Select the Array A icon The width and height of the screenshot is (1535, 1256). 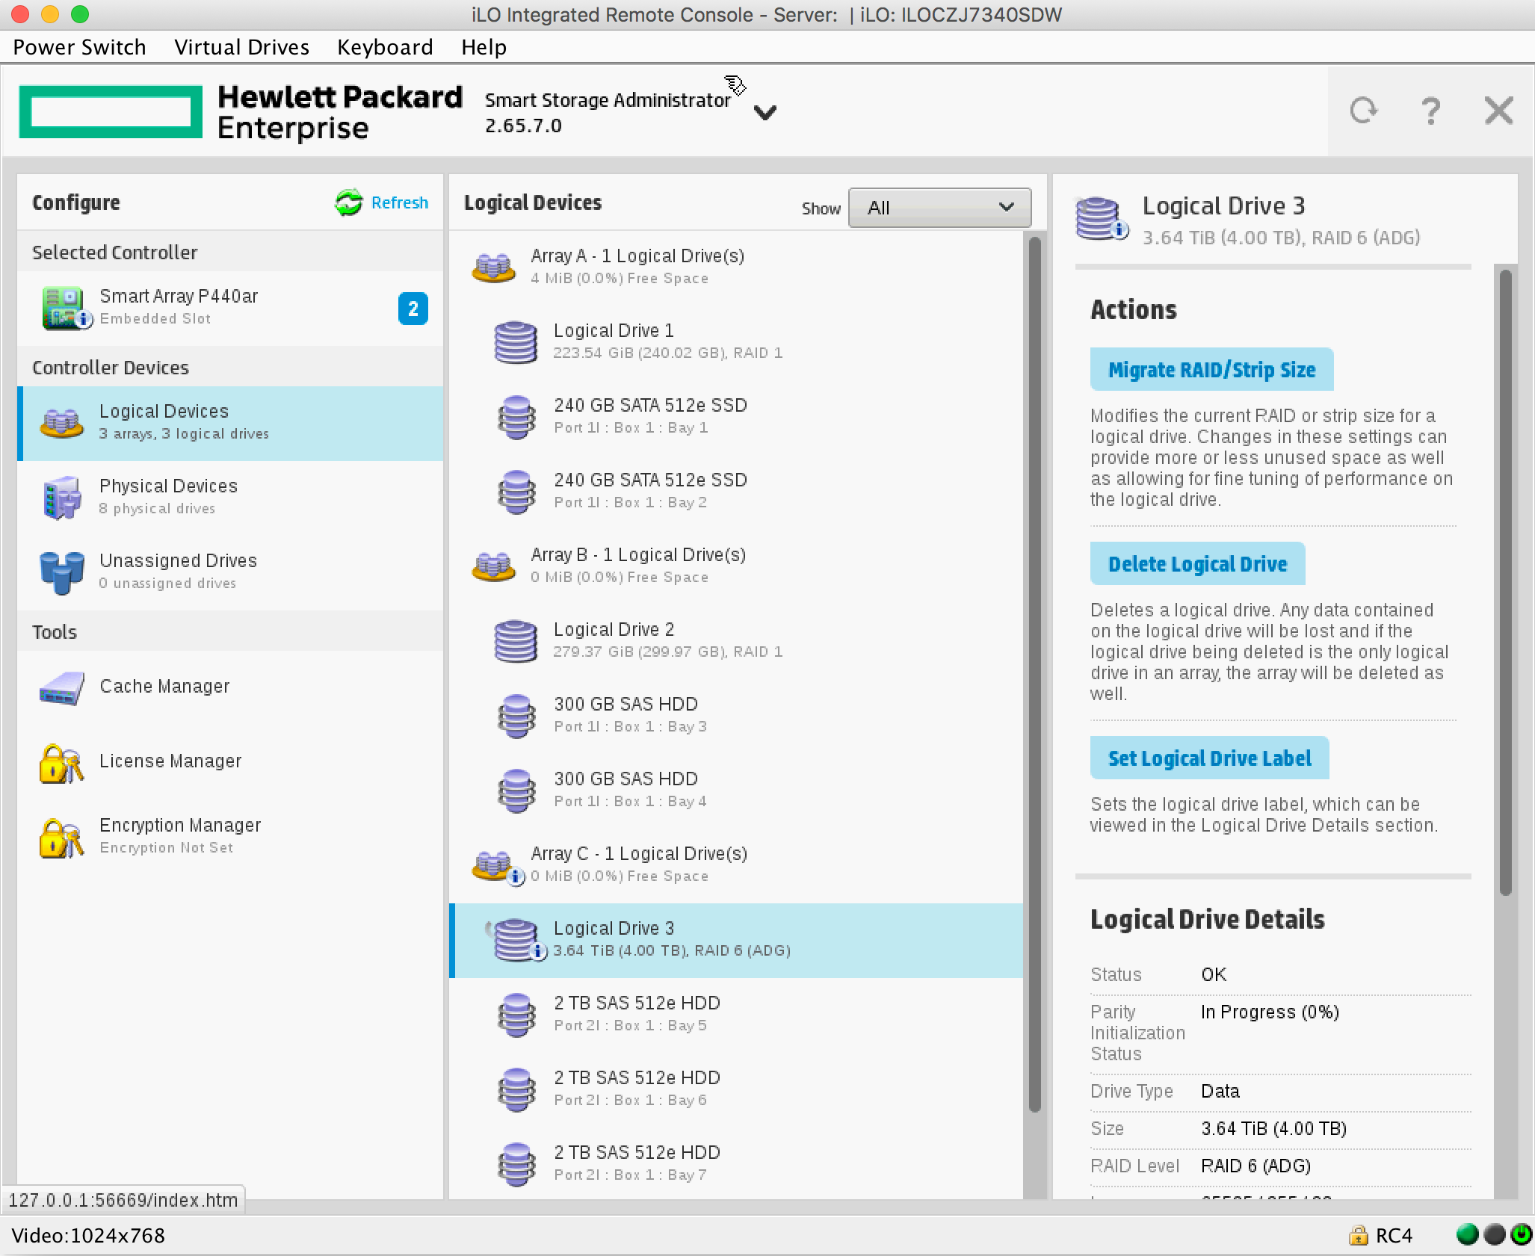click(x=493, y=267)
